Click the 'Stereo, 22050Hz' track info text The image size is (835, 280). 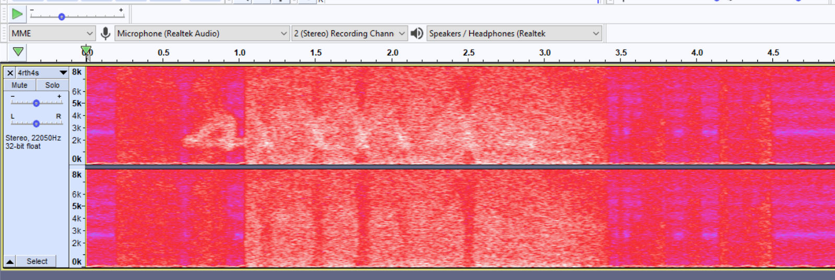click(33, 138)
